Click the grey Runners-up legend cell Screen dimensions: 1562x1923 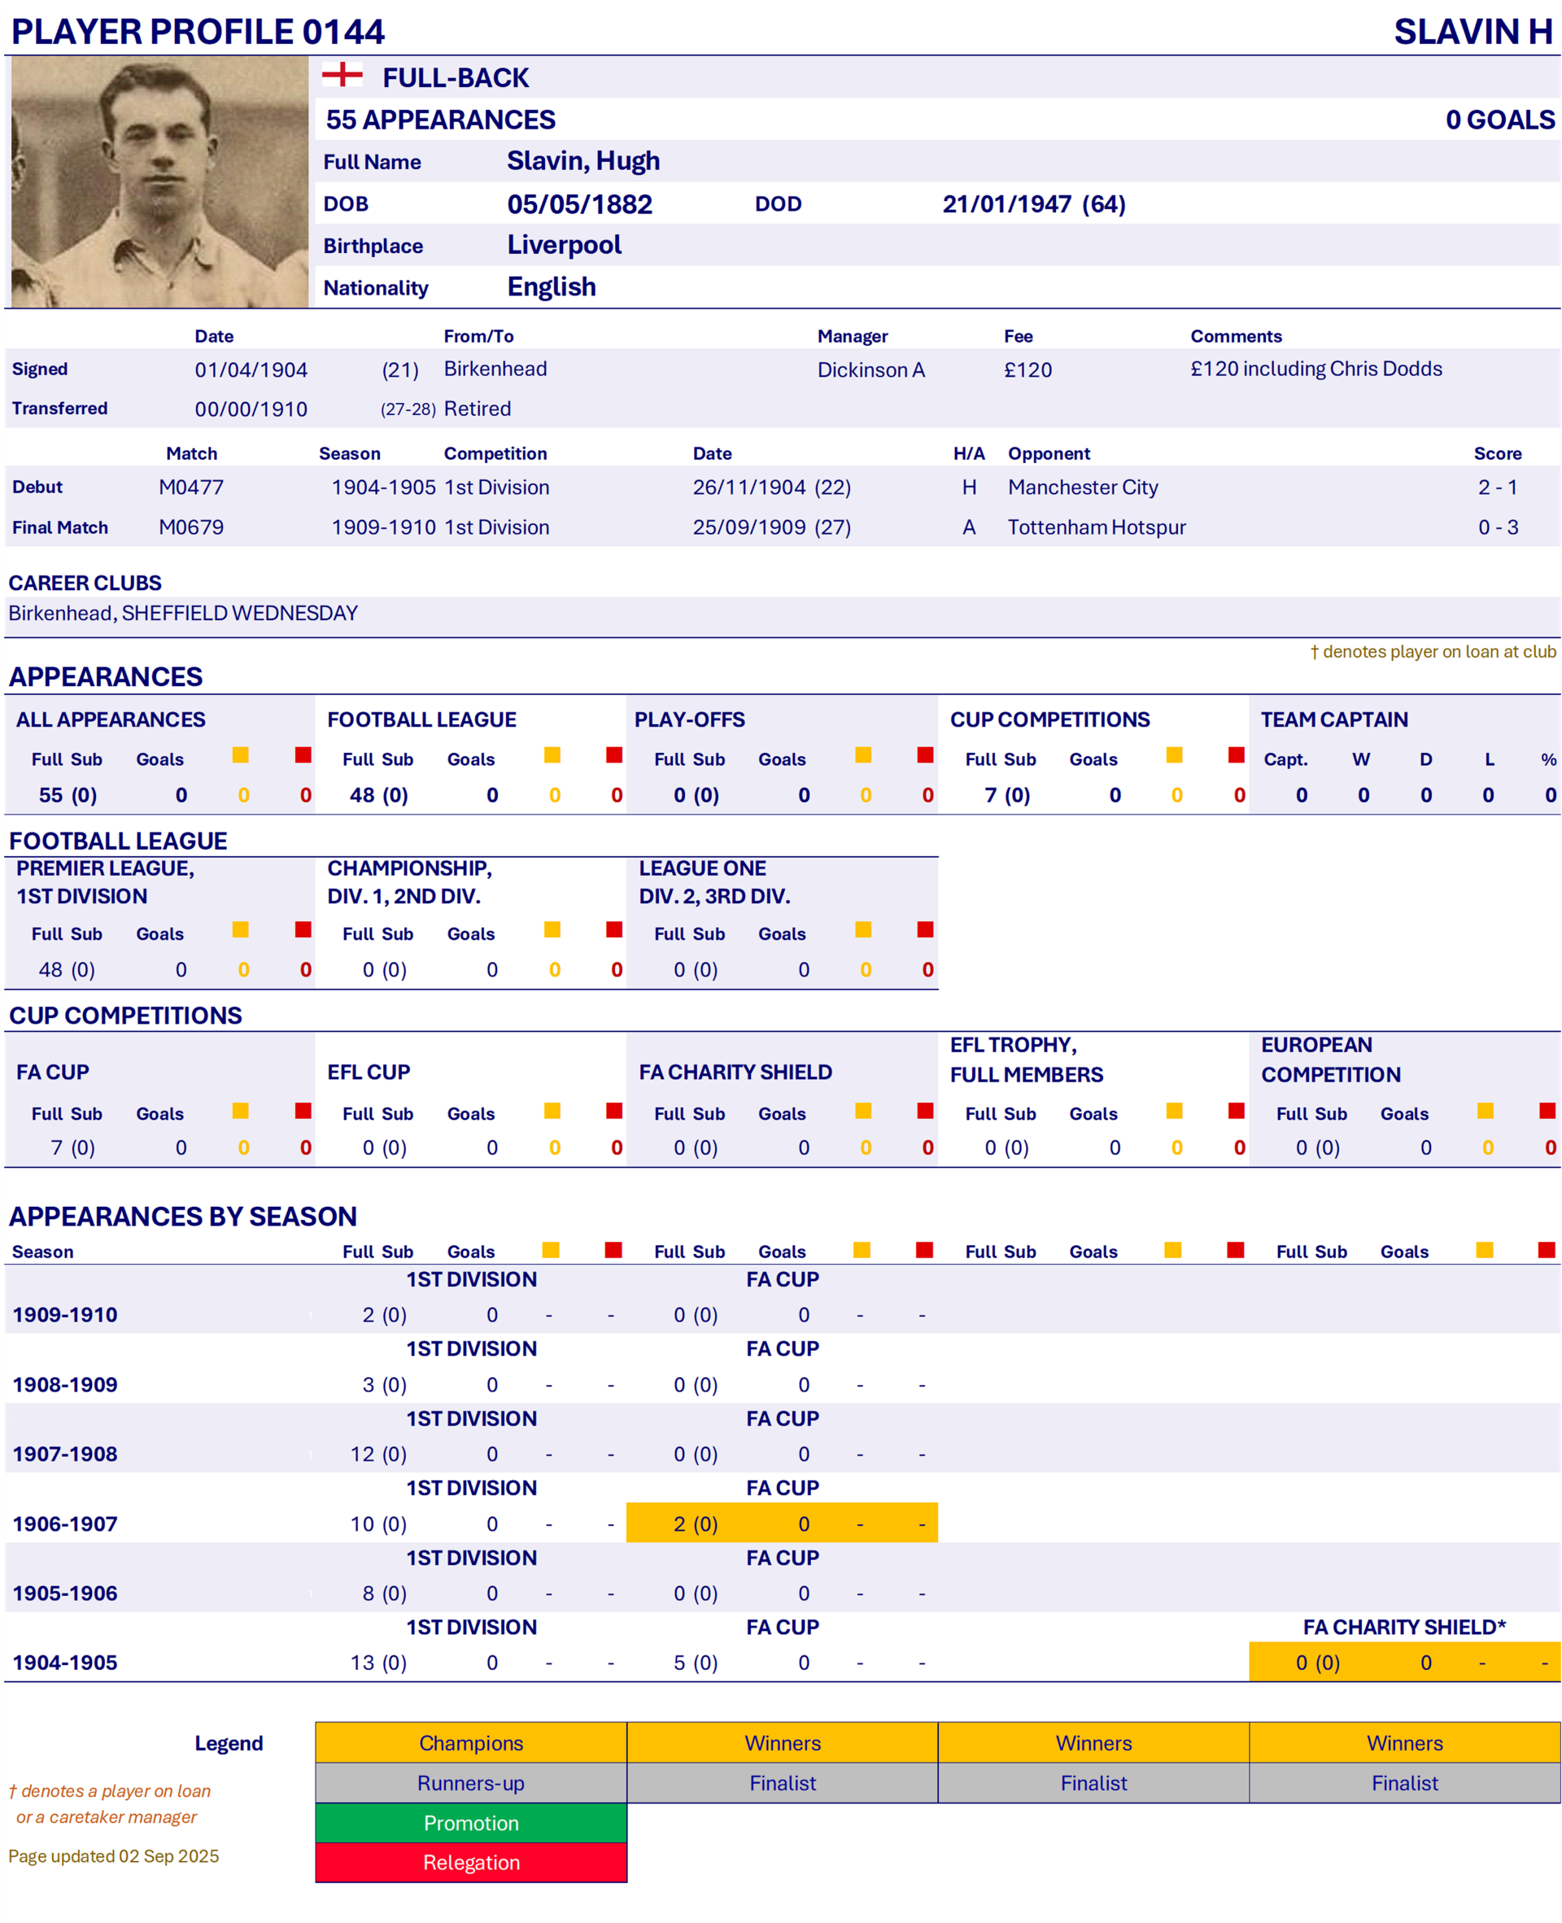coord(470,1783)
